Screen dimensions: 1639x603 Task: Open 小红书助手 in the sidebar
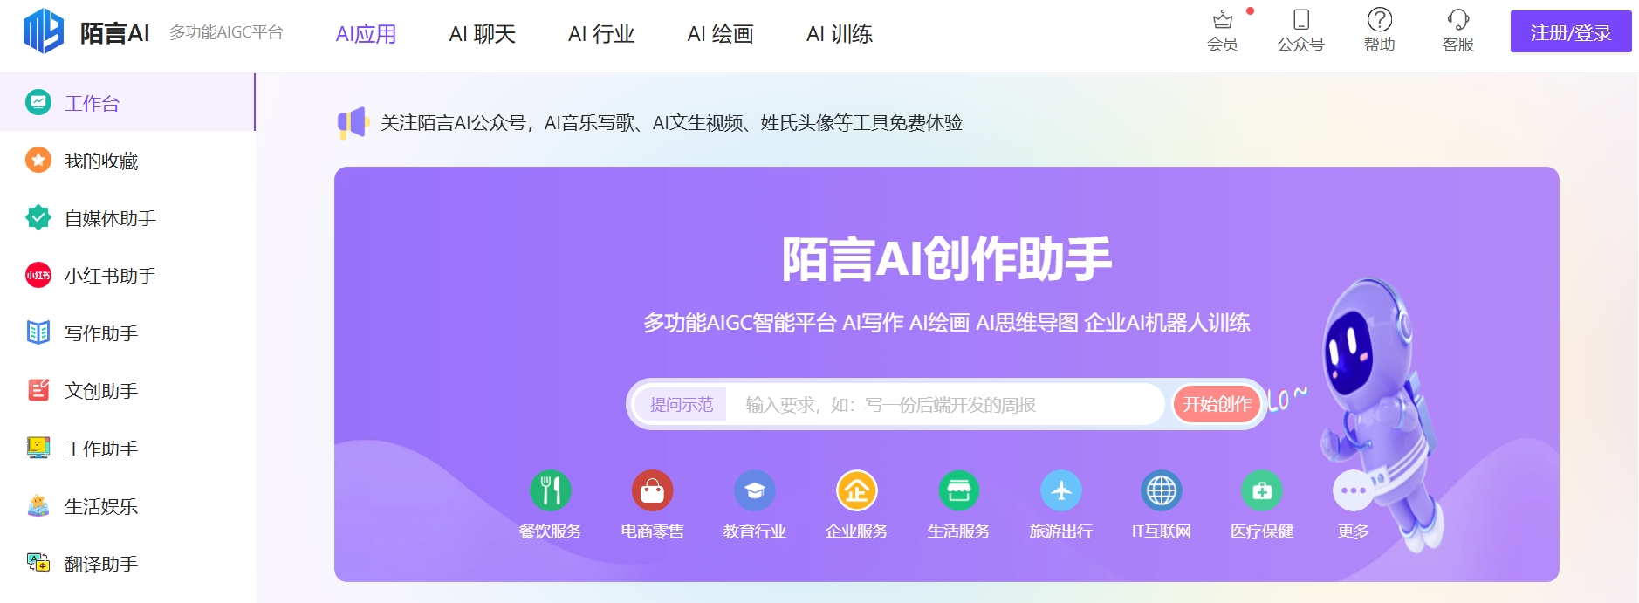[110, 276]
